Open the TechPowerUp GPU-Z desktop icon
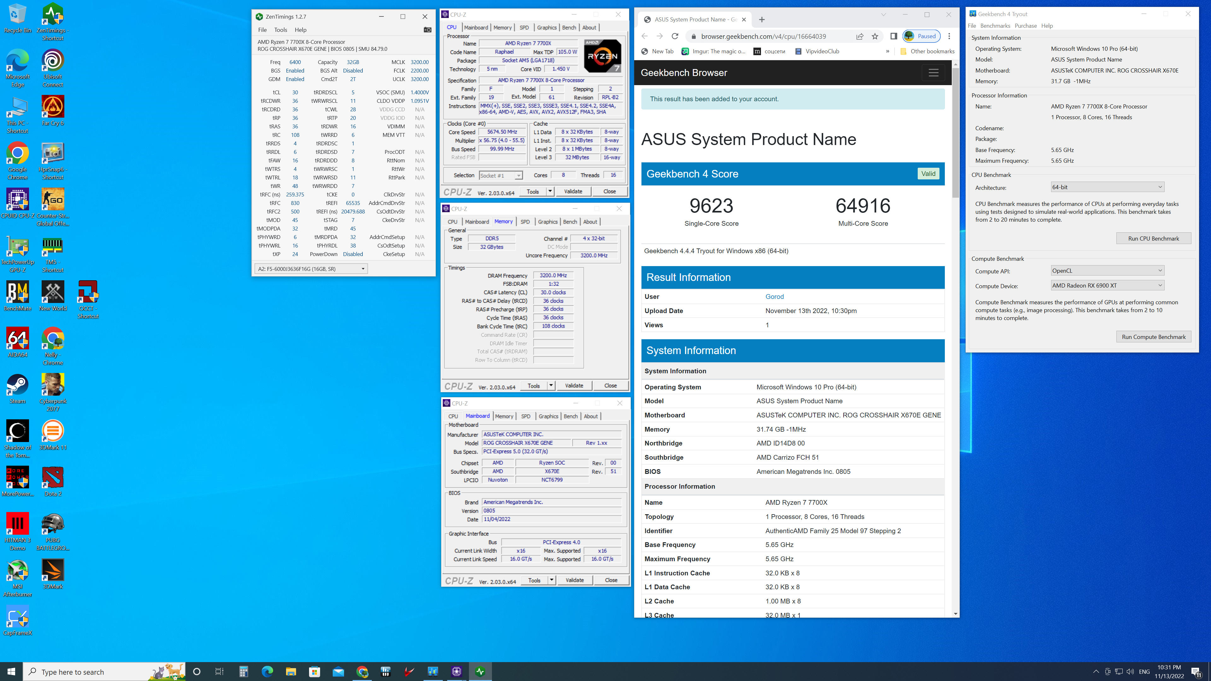1211x681 pixels. click(17, 254)
